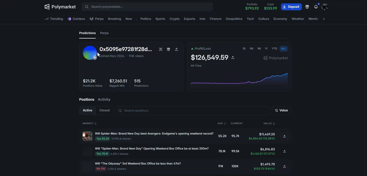The width and height of the screenshot is (367, 176).
Task: Click the Combos icon
Action: click(69, 19)
